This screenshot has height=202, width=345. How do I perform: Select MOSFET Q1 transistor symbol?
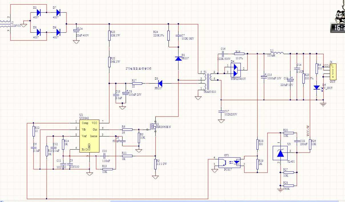[x=153, y=127]
